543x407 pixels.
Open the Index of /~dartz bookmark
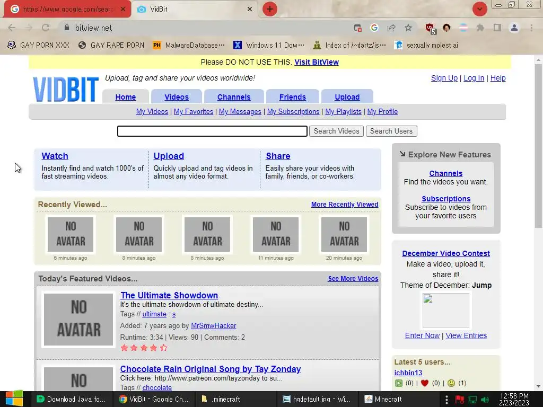(x=349, y=46)
